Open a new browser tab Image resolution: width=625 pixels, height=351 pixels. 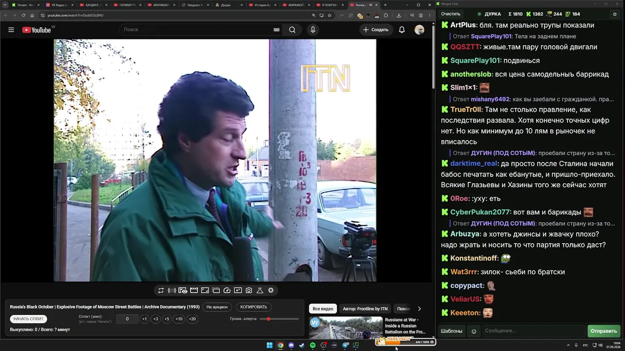[x=385, y=5]
